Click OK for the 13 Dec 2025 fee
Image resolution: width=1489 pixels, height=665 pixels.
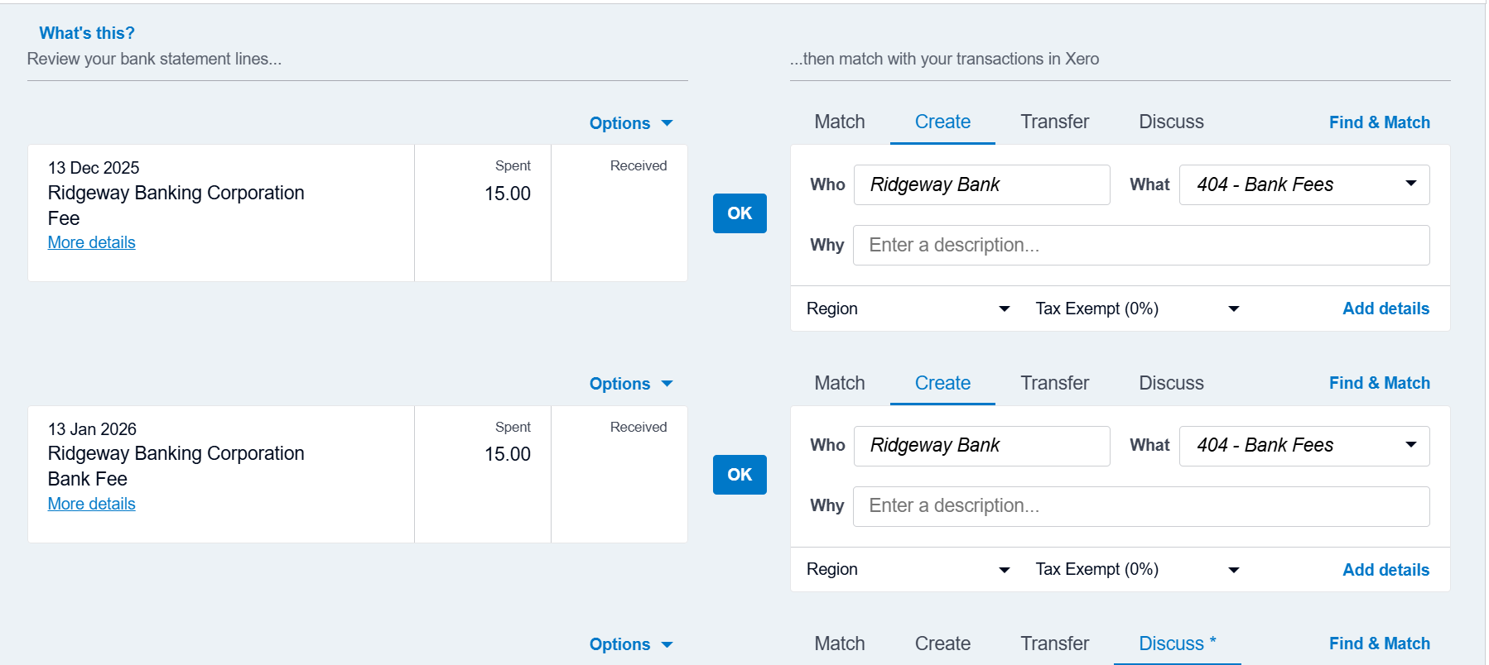pos(740,213)
